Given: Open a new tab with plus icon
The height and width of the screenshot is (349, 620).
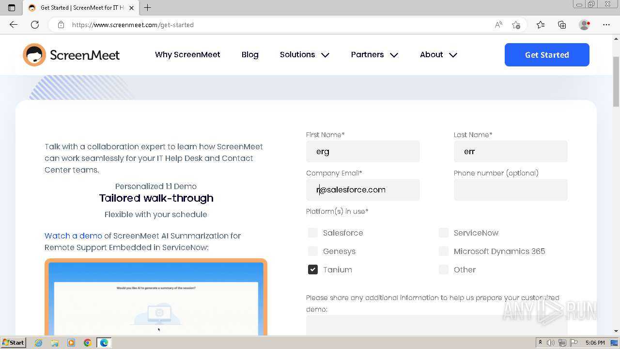Looking at the screenshot, I should click(x=148, y=7).
